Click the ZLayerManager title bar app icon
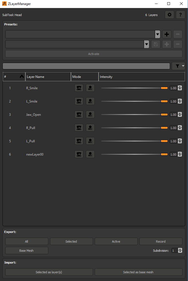This screenshot has height=281, width=188. [x=4, y=4]
